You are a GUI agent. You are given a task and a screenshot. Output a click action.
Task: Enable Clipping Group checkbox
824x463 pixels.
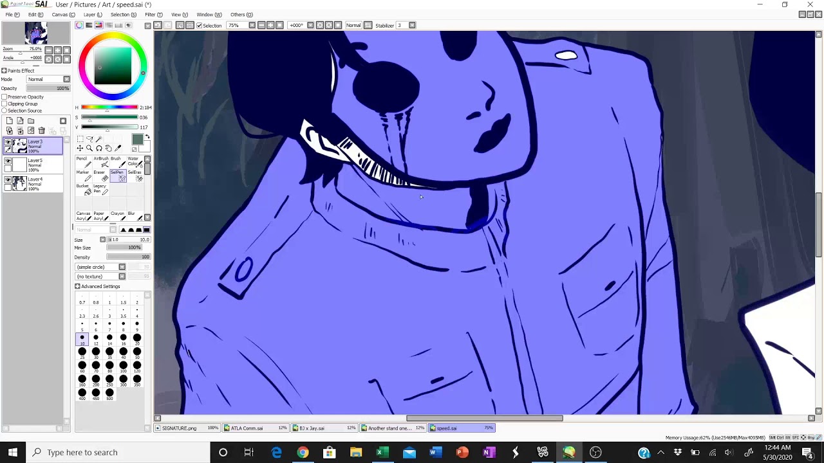coord(4,104)
